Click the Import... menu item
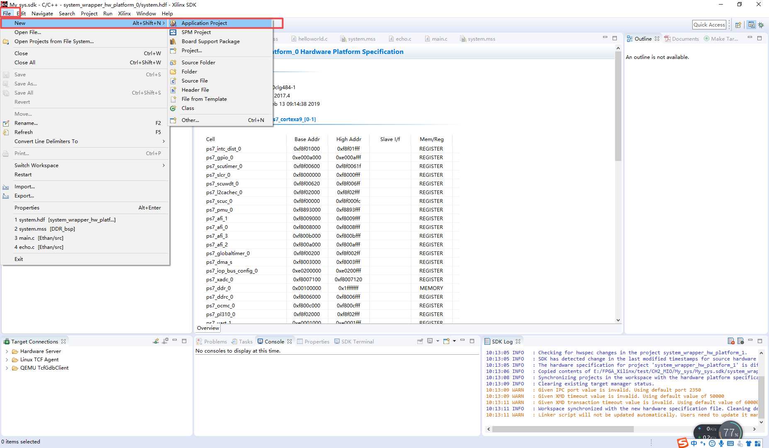 [85, 187]
